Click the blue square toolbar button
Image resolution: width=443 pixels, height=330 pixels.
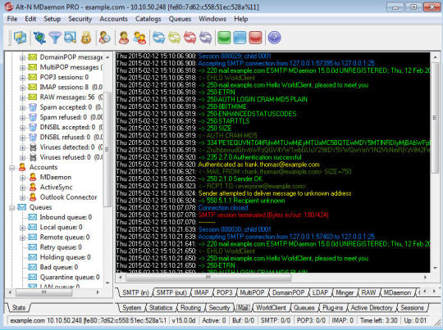click(x=240, y=38)
